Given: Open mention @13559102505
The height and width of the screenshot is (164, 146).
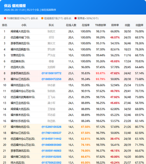Looking at the screenshot, I should click(x=51, y=157).
